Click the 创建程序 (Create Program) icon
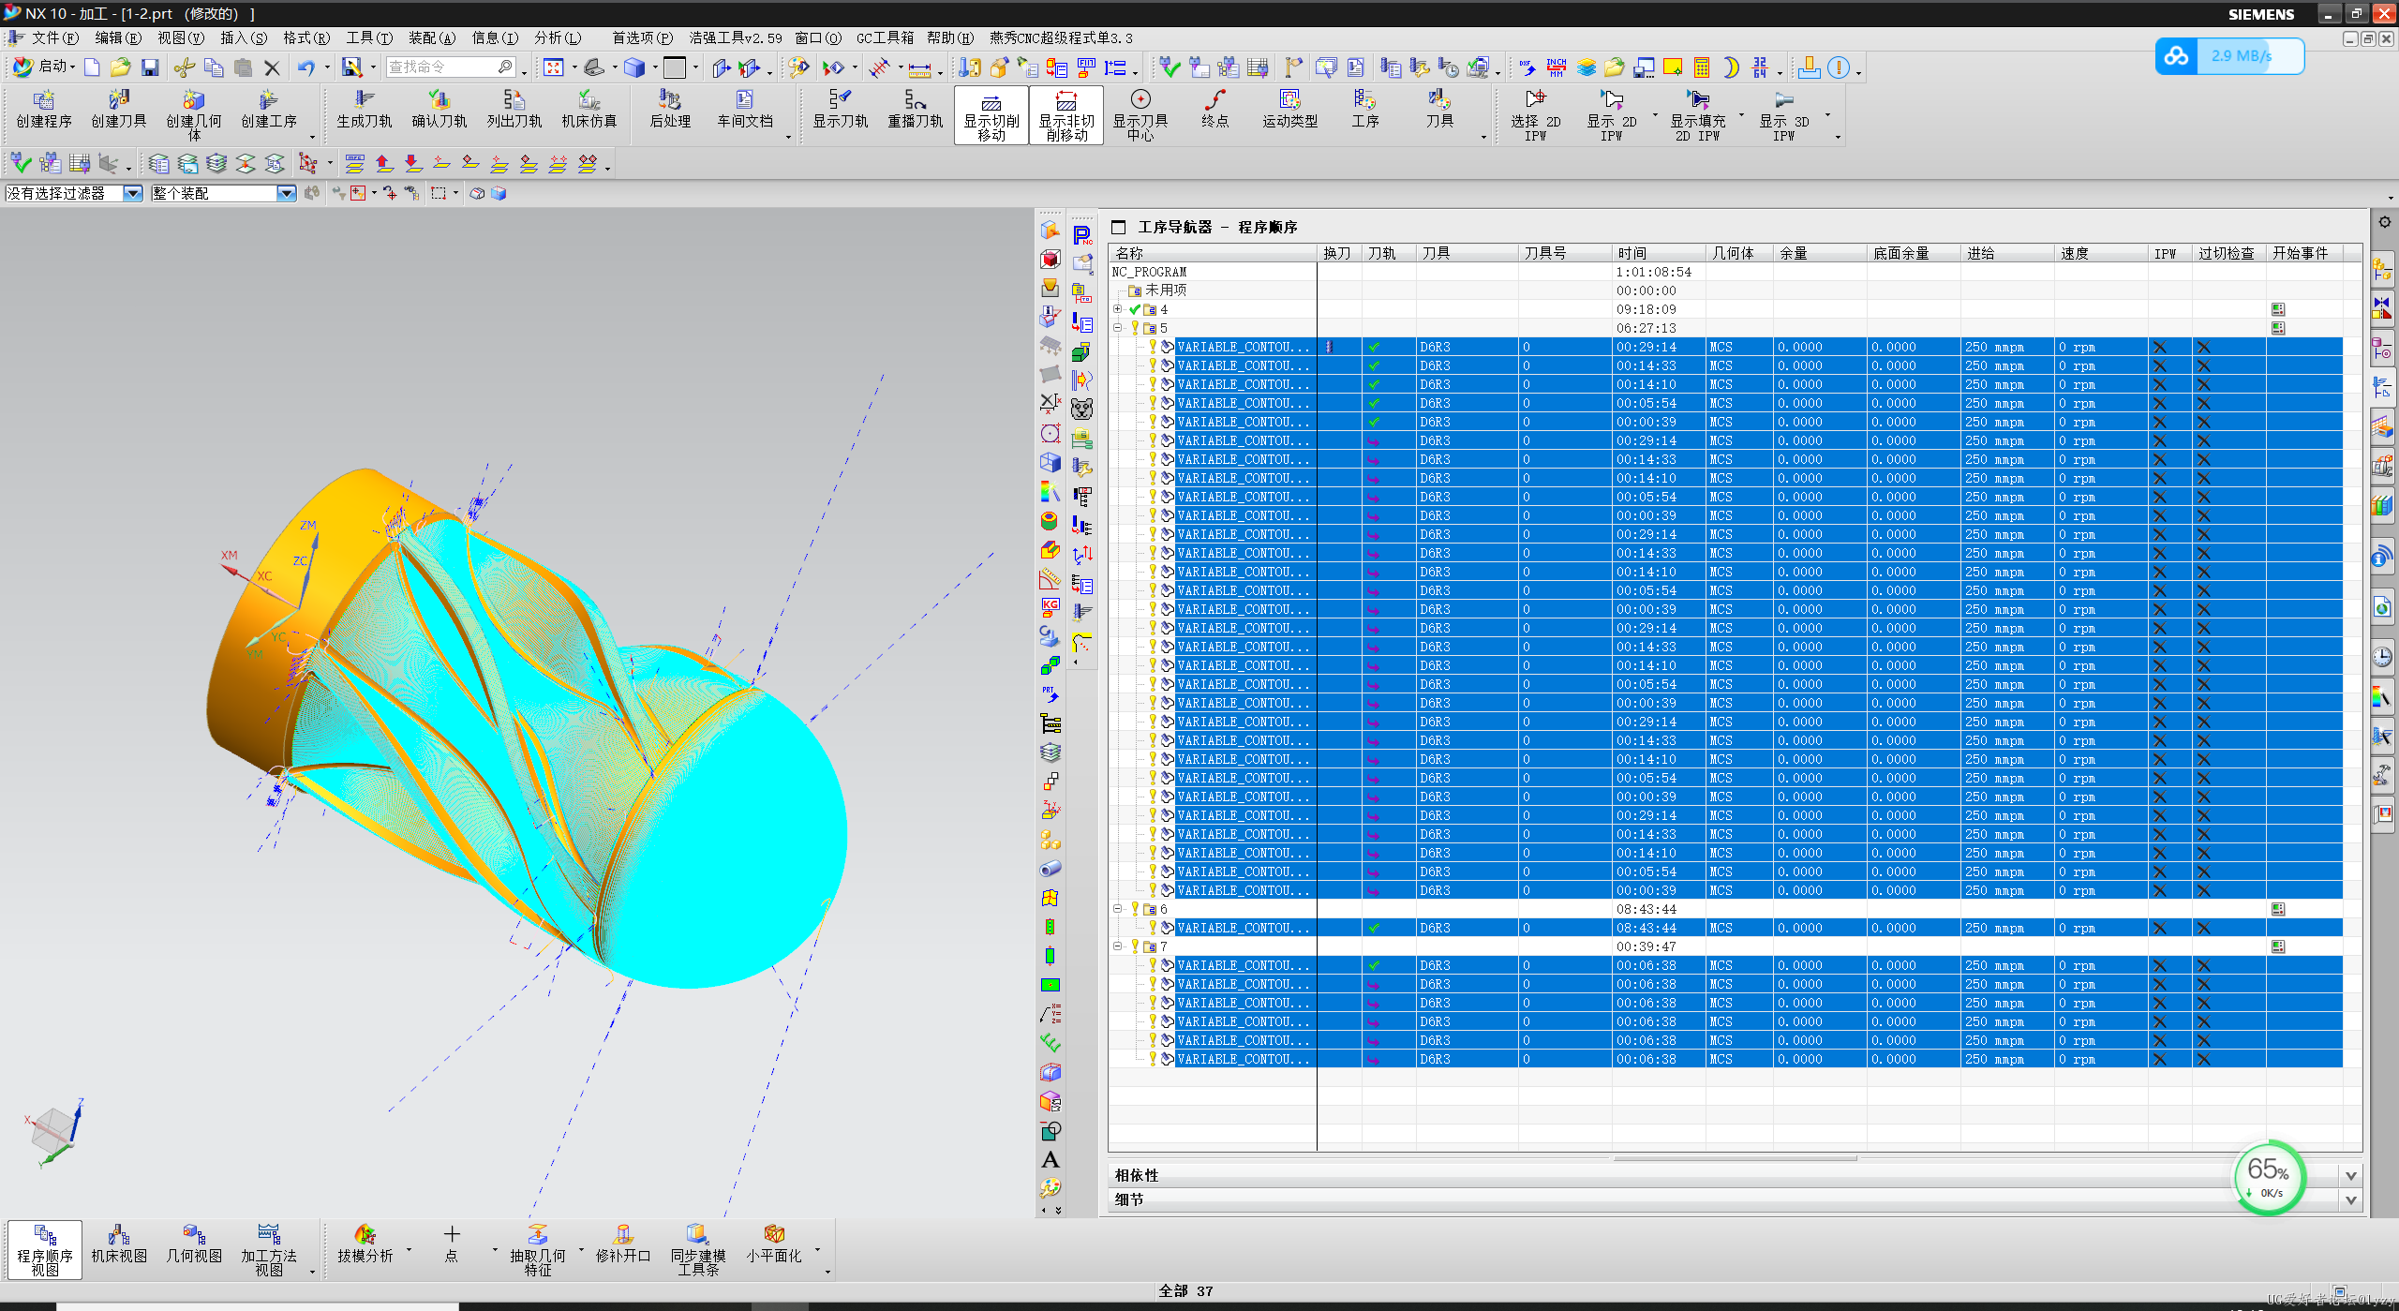Viewport: 2399px width, 1311px height. pos(44,110)
